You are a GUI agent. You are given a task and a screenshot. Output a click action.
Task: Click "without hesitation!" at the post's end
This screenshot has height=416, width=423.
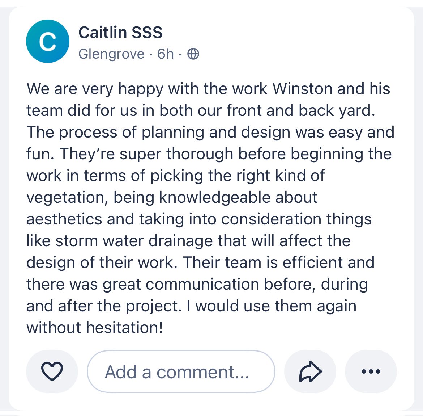[95, 328]
